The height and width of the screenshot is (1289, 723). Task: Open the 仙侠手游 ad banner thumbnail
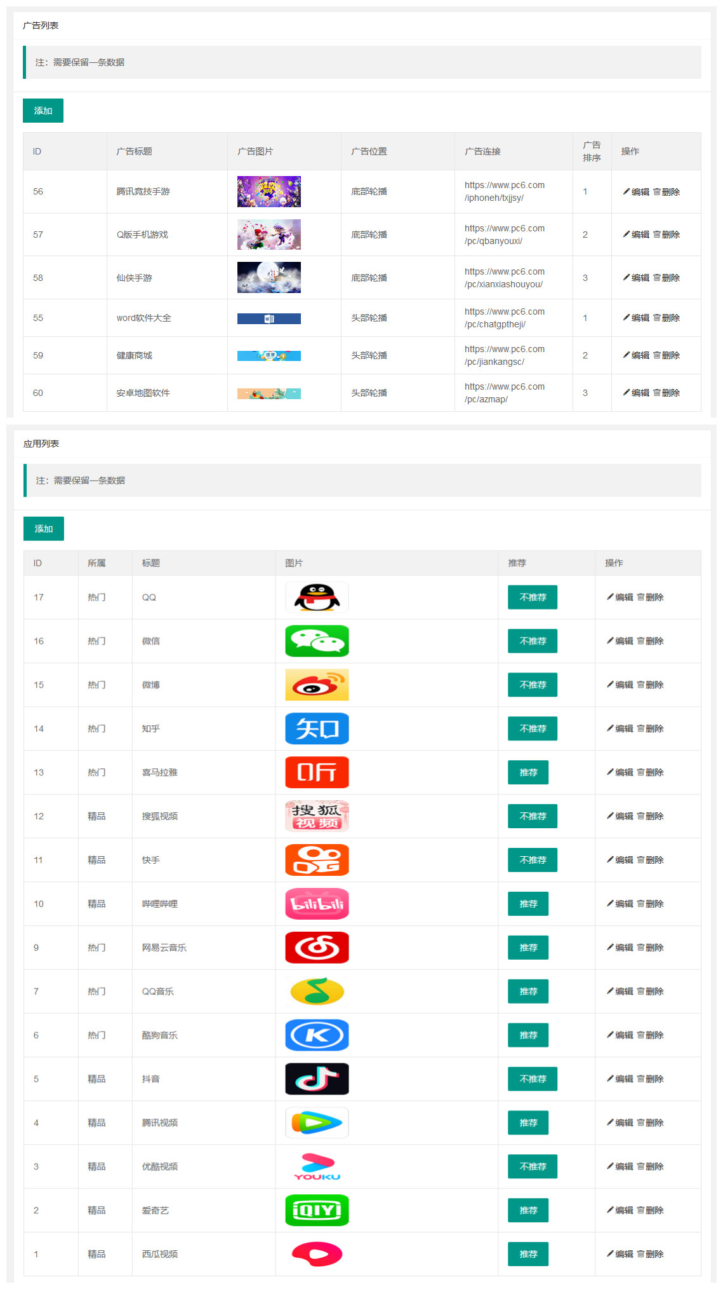(x=269, y=278)
